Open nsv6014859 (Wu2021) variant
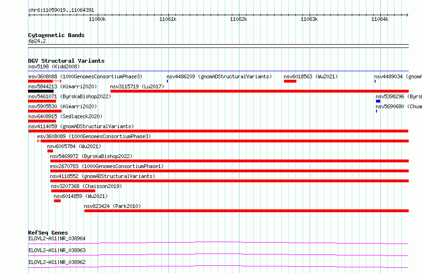Image resolution: width=422 pixels, height=273 pixels. pyautogui.click(x=81, y=196)
